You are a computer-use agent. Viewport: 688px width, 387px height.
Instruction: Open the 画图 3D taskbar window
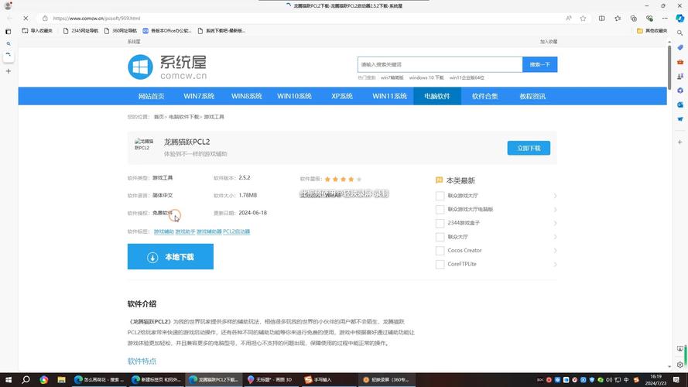click(x=270, y=379)
